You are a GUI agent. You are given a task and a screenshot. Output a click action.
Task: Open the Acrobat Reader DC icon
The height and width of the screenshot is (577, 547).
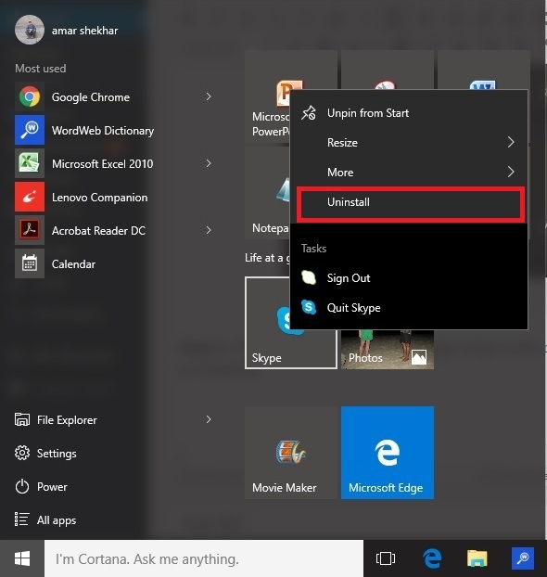pos(30,230)
